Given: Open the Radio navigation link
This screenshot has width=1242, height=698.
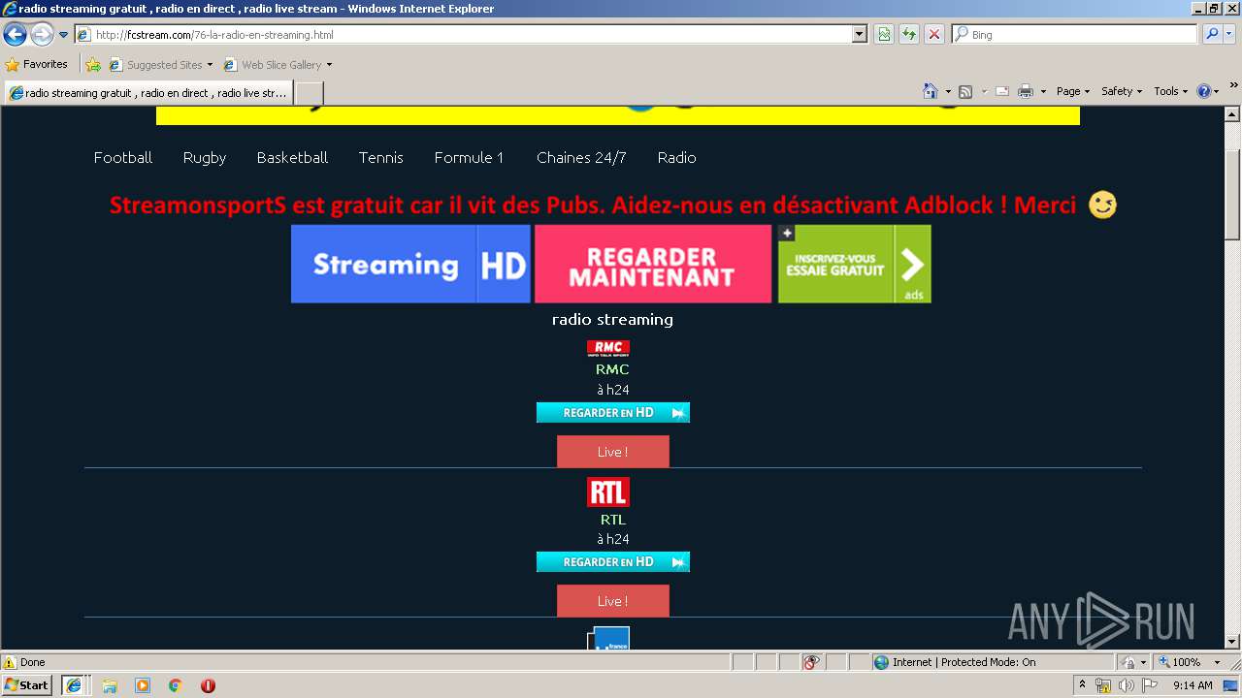Looking at the screenshot, I should 676,157.
